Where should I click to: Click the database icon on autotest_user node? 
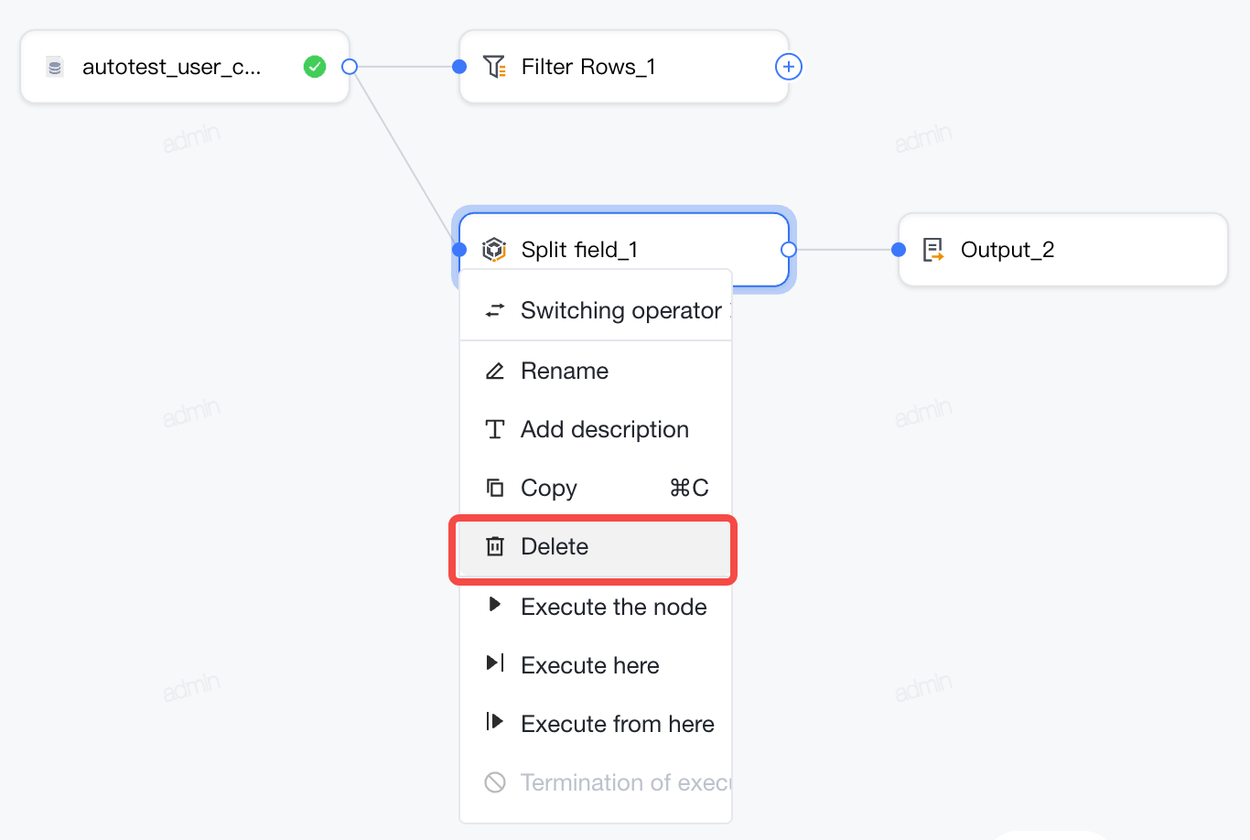coord(55,67)
